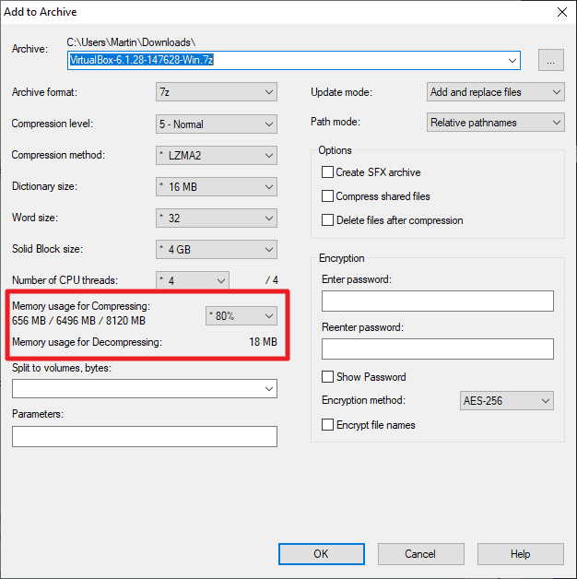Open Compression method LZMA2 dropdown
Screen dimensions: 577x579
217,155
